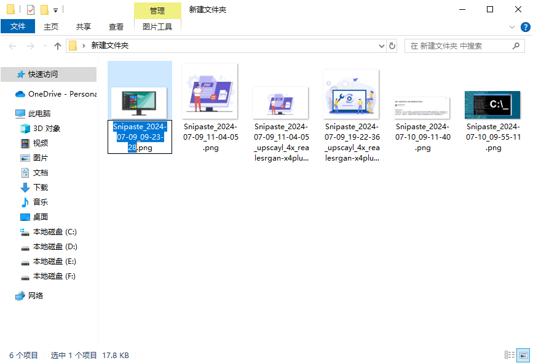533x363 pixels.
Task: Expand the address bar path chevron
Action: point(83,46)
